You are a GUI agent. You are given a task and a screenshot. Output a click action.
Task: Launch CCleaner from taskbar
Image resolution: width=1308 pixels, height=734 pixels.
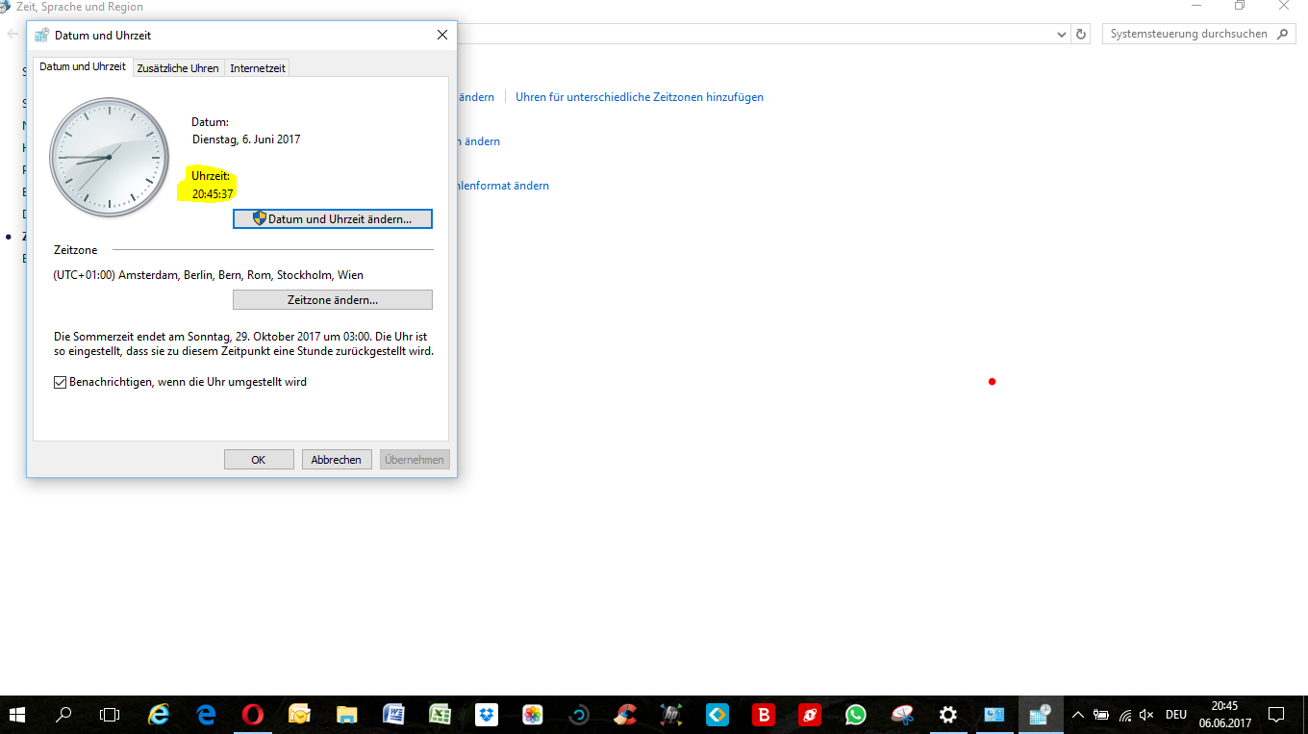coord(626,715)
